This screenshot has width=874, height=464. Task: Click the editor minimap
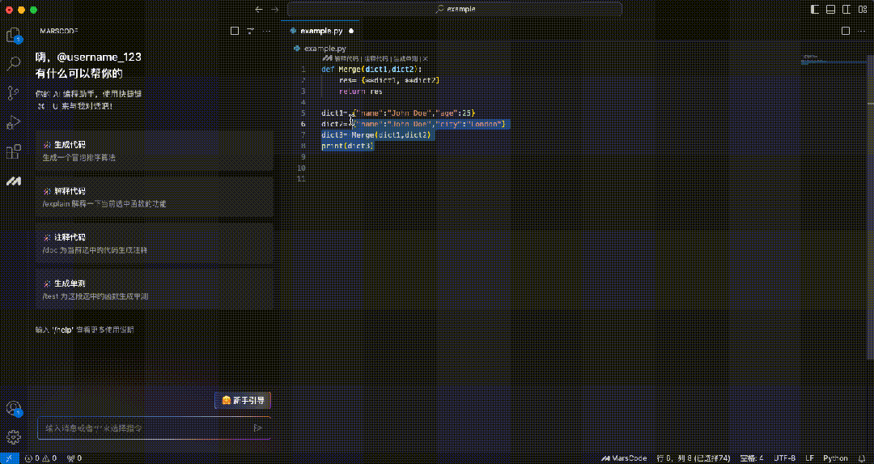[x=834, y=60]
